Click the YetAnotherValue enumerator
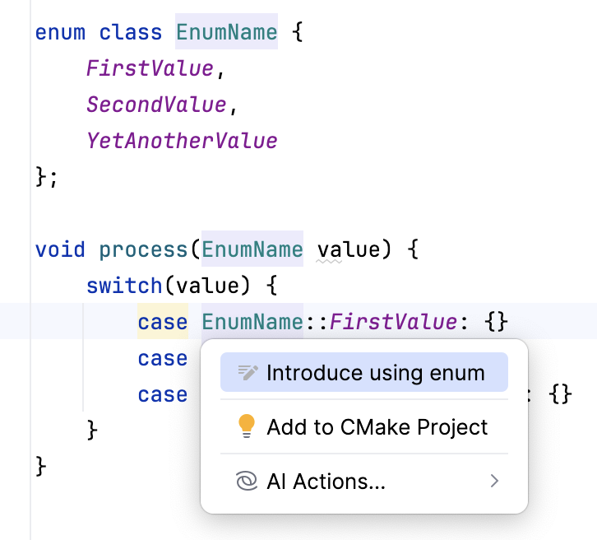Image resolution: width=597 pixels, height=540 pixels. point(182,141)
